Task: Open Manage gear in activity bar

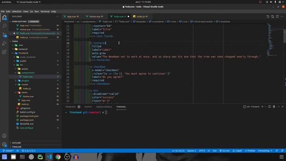Action: [4, 144]
